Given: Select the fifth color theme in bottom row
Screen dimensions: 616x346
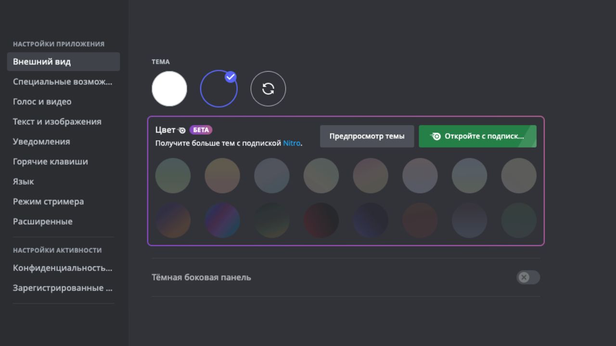Looking at the screenshot, I should (x=371, y=220).
